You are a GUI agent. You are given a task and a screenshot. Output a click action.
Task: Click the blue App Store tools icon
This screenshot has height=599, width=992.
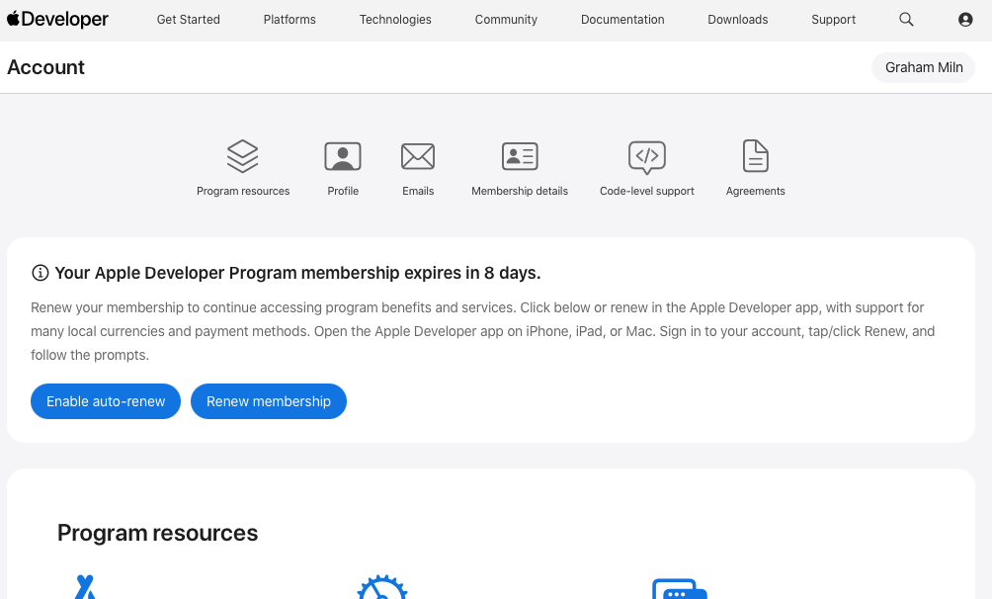click(85, 587)
